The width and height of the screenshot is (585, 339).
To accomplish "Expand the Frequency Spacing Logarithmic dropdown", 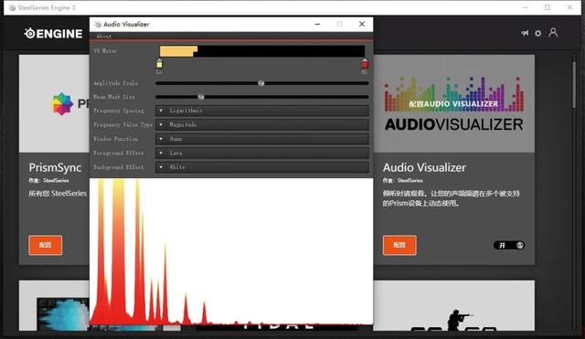I will (x=262, y=111).
